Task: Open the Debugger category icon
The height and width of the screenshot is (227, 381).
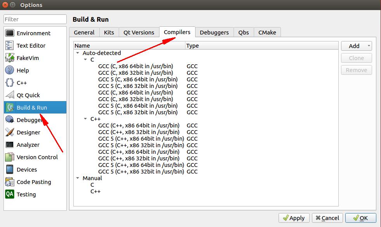Action: point(10,120)
